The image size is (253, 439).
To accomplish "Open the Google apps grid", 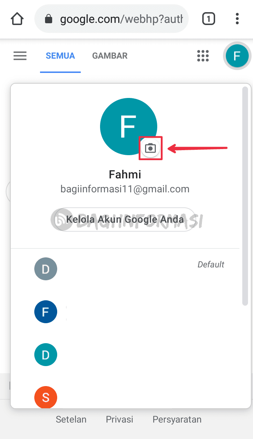I will [x=203, y=56].
